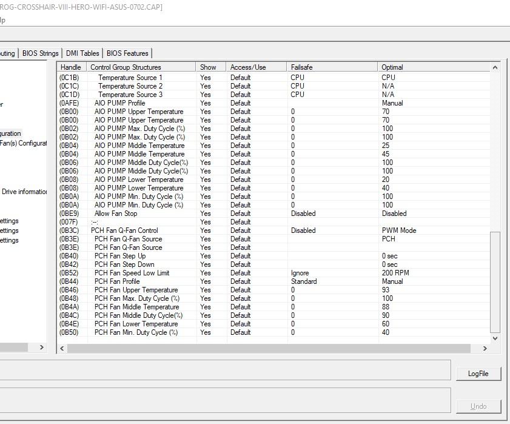Click the Control Group Structures column header
Image resolution: width=510 pixels, height=424 pixels.
pyautogui.click(x=141, y=67)
